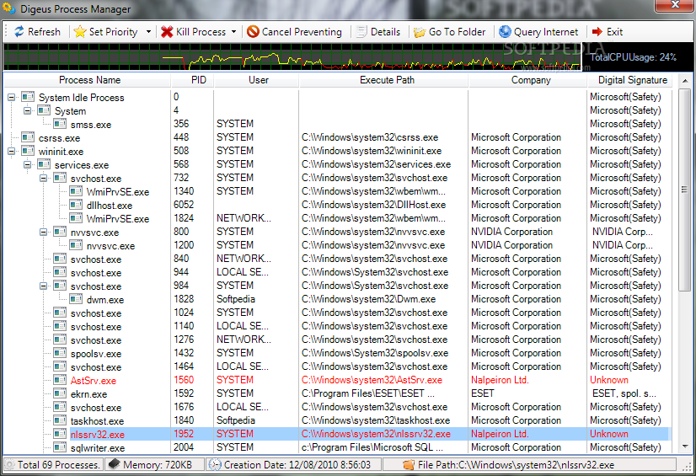
Task: Click the vertical scrollbar thumb
Action: coord(685,190)
